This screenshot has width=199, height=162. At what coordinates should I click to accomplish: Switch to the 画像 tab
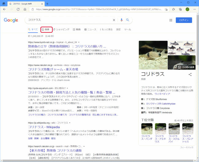[x=45, y=29]
